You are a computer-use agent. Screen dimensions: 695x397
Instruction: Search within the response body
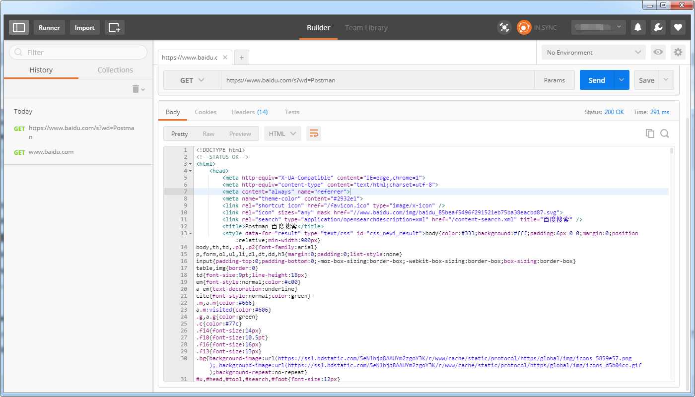click(665, 133)
